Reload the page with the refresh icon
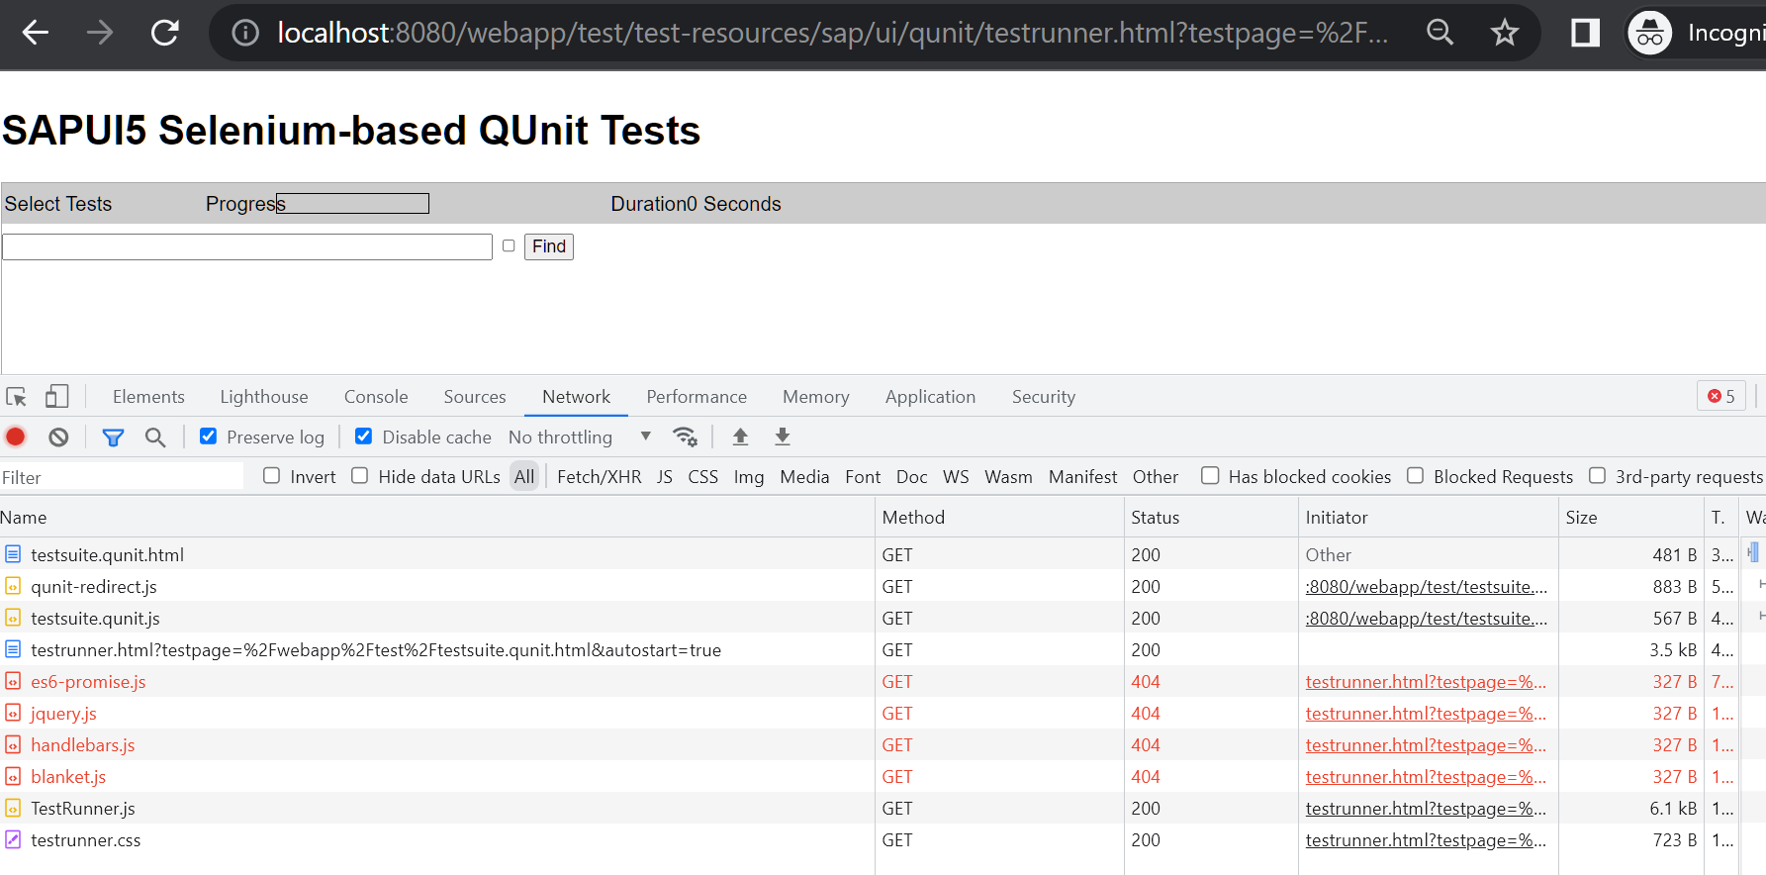Screen dimensions: 1766x875 tap(164, 33)
